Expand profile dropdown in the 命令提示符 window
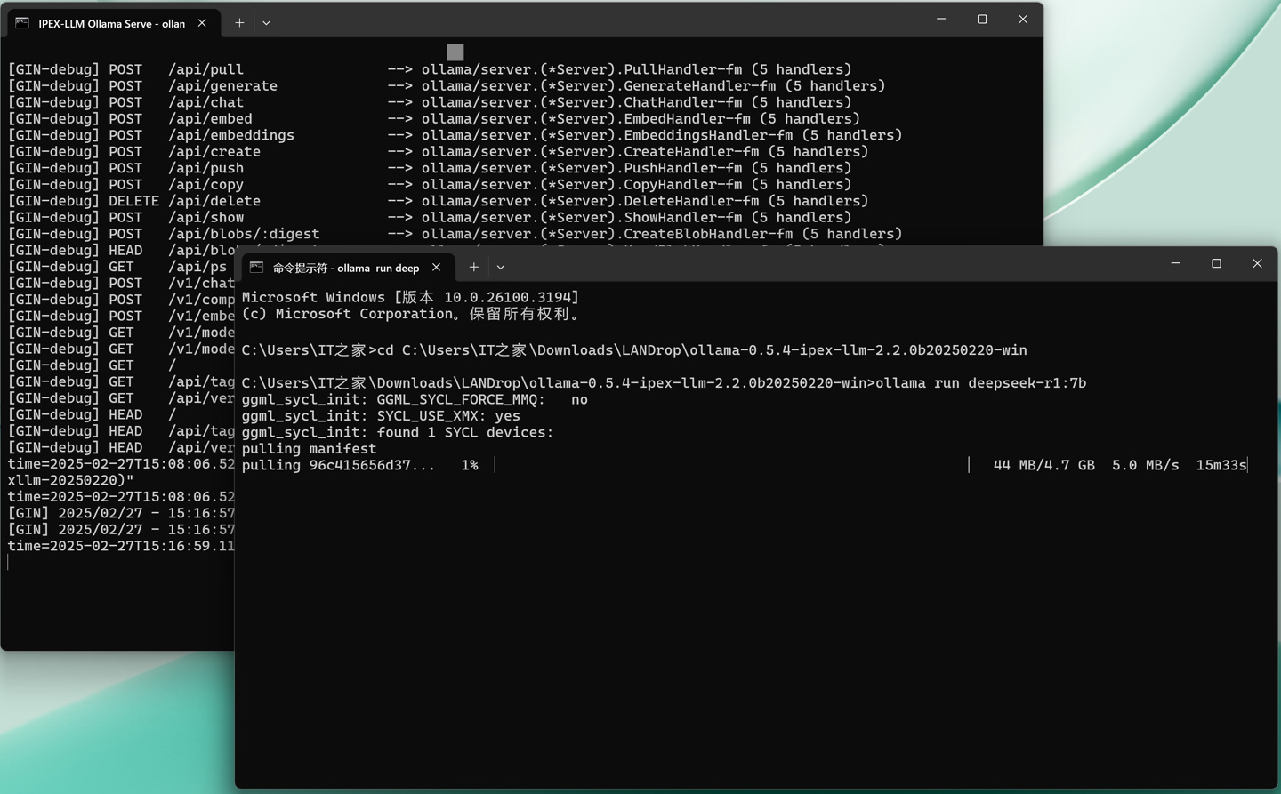1281x794 pixels. [501, 267]
